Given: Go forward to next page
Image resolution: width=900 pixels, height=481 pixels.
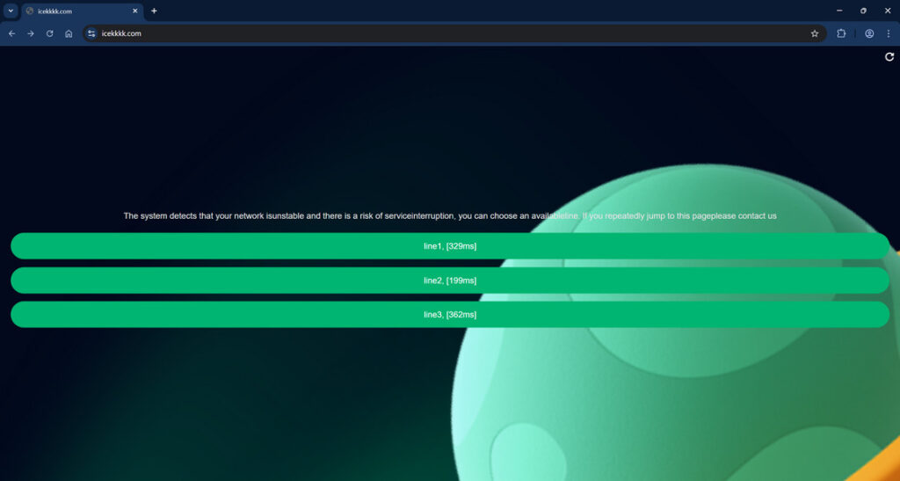Looking at the screenshot, I should [x=31, y=34].
